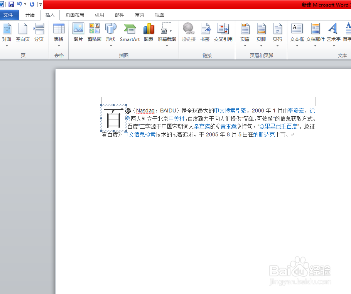Click the 页码 page number icon
The image size is (351, 294).
tap(278, 29)
